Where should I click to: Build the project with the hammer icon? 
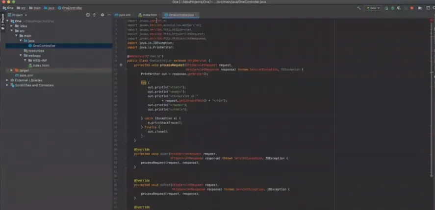[x=358, y=8]
